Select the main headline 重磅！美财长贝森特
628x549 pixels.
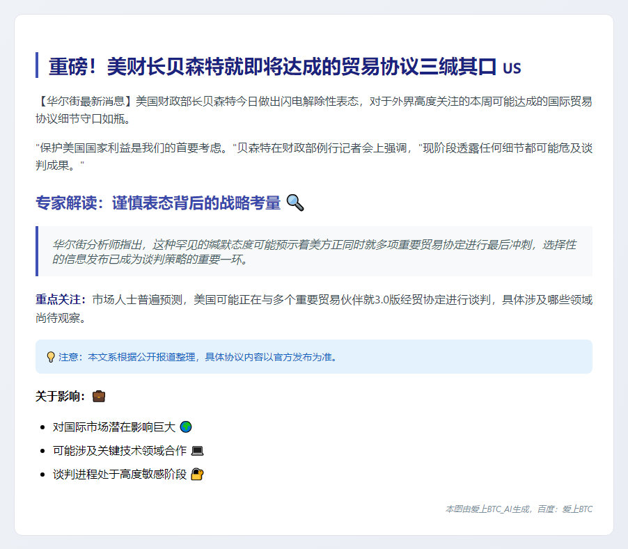(272, 66)
